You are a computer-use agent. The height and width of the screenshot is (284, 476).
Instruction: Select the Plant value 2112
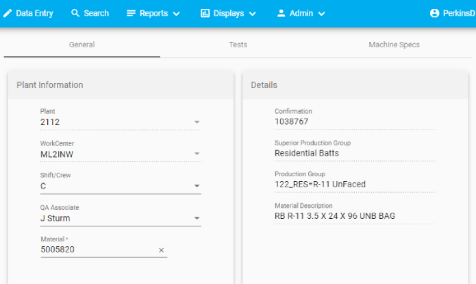(50, 122)
